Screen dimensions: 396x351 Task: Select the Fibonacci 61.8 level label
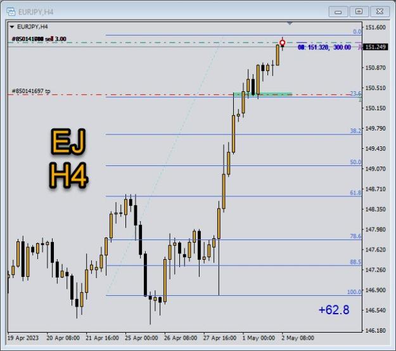(x=355, y=193)
